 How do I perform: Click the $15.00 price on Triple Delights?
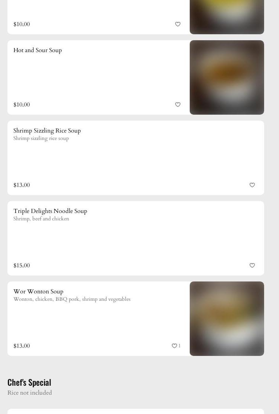click(x=22, y=265)
